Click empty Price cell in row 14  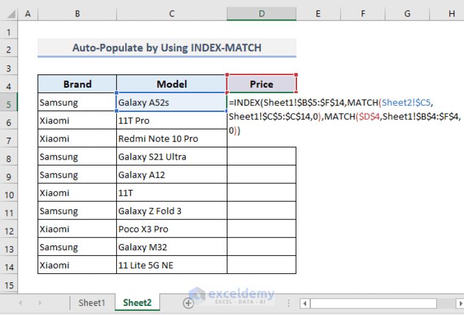[x=261, y=265]
